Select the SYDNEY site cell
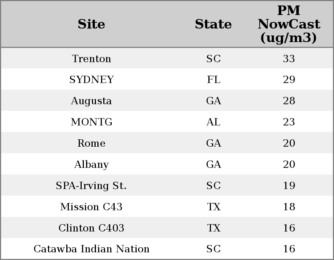The width and height of the screenshot is (334, 260). click(x=92, y=80)
